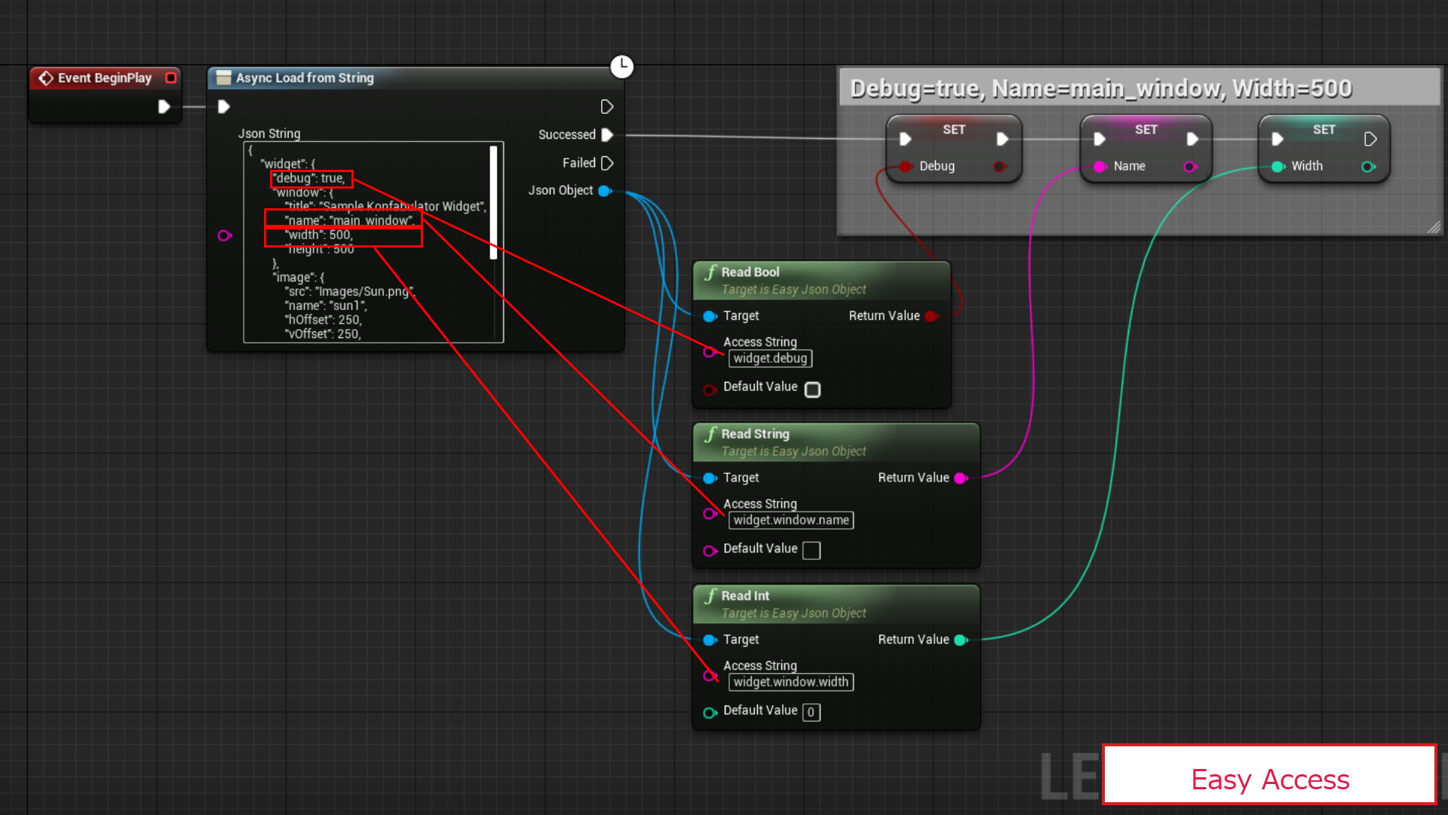Viewport: 1448px width, 815px height.
Task: Click Read Bool red Return Value pin
Action: pos(931,316)
